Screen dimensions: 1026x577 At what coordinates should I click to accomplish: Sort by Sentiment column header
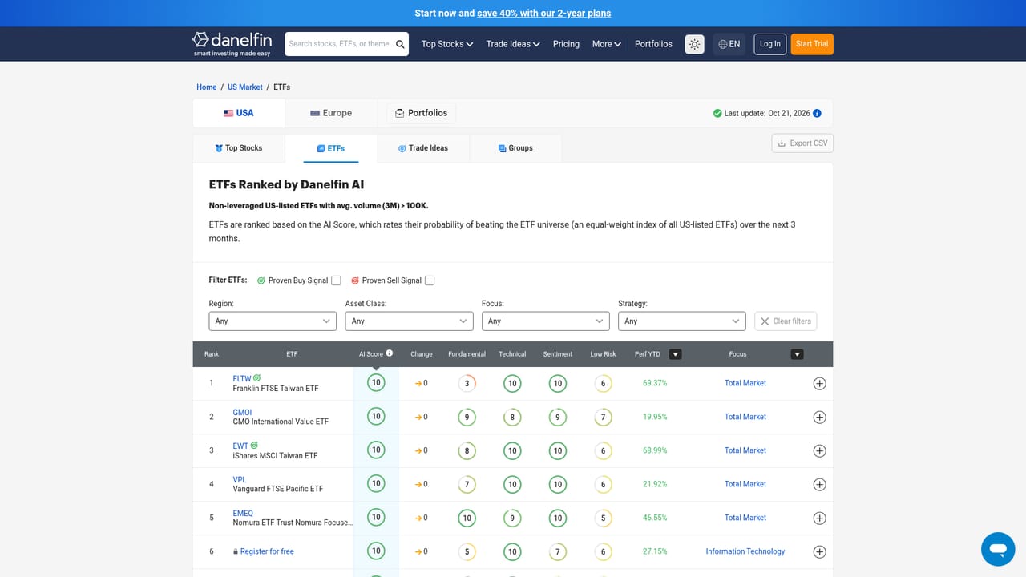(558, 354)
